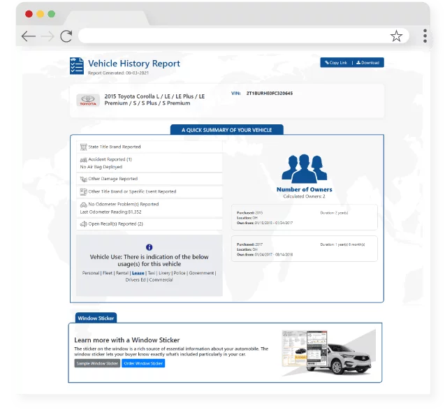Click the green maximize window dot
Screen dimensions: 445x410
52,13
